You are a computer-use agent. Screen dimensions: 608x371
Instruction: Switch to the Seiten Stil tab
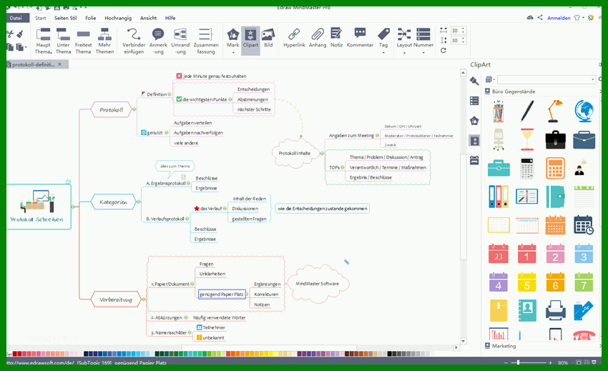66,18
